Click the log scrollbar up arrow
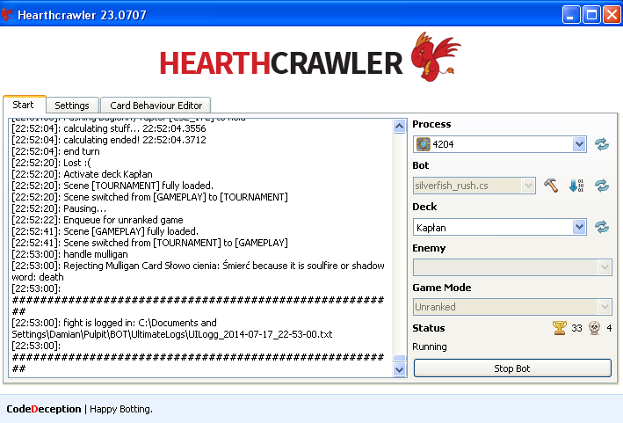This screenshot has width=623, height=423. 399,127
